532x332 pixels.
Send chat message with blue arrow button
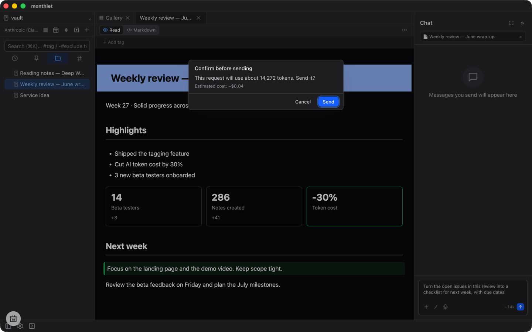point(521,307)
